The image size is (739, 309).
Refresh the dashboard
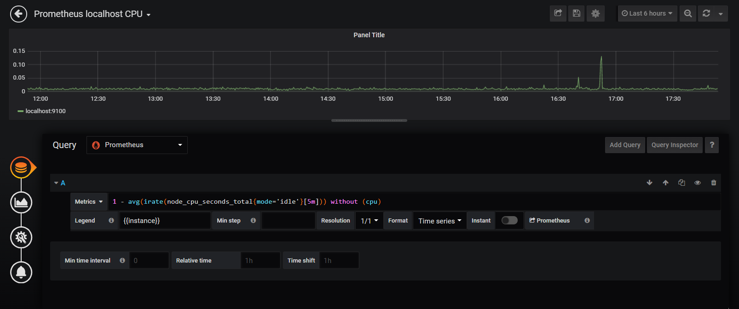point(706,13)
